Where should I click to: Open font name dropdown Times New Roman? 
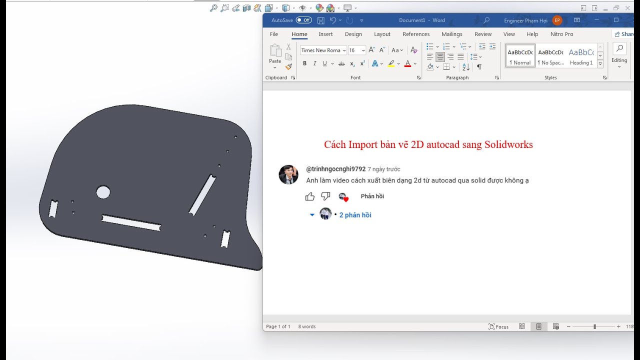pos(344,50)
